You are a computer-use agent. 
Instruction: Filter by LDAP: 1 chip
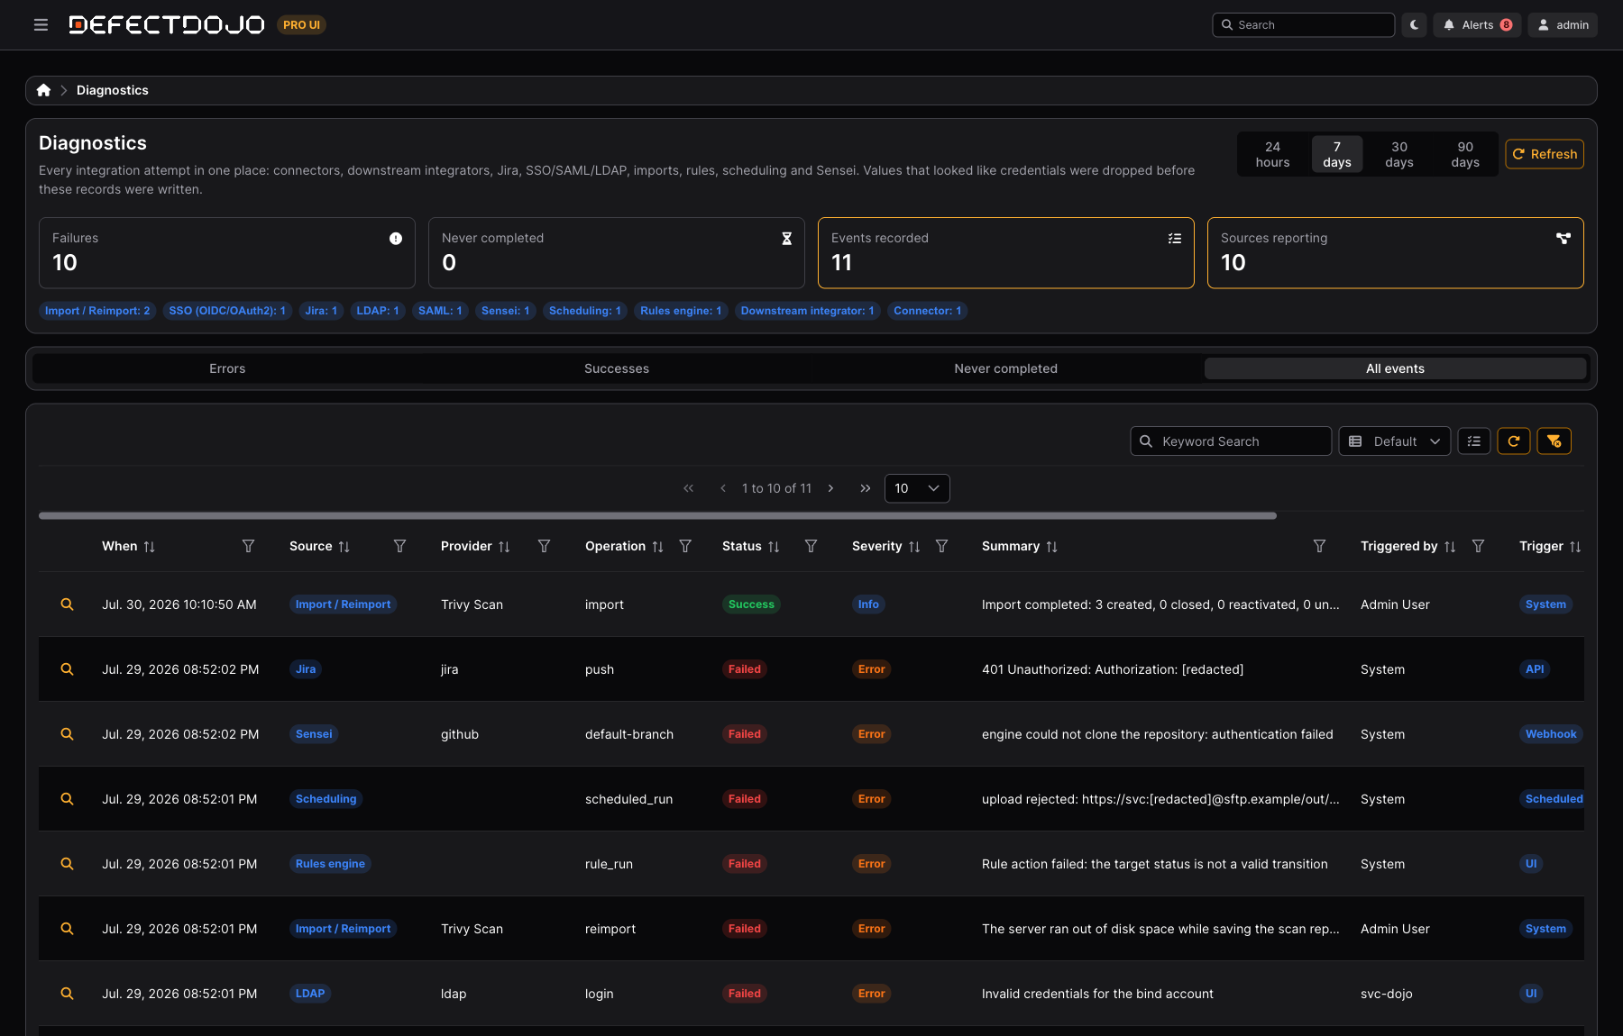coord(377,311)
